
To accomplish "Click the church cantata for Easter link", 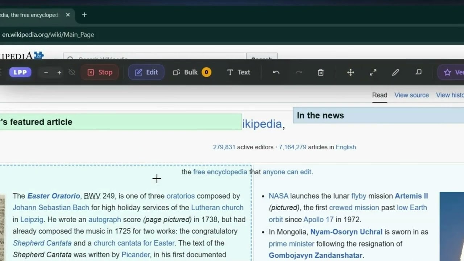I will [134, 243].
